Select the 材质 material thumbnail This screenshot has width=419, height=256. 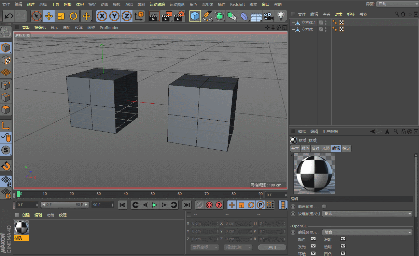(x=21, y=227)
